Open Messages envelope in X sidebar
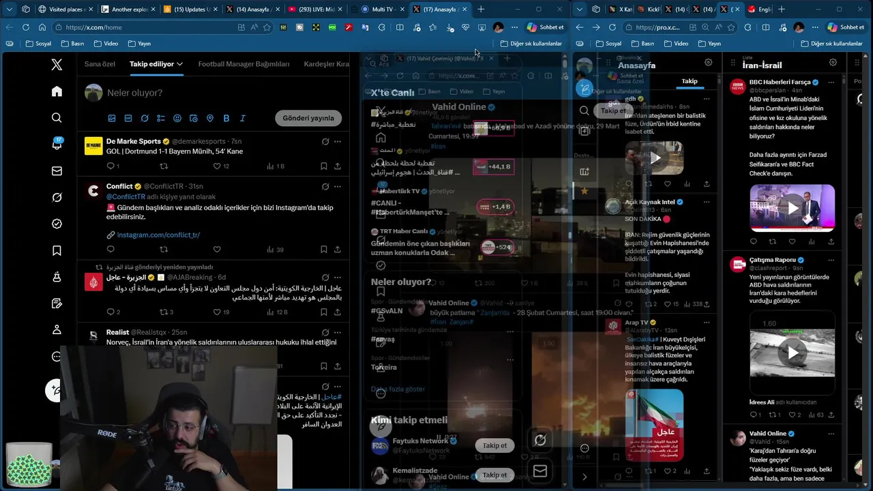The width and height of the screenshot is (873, 491). click(57, 171)
